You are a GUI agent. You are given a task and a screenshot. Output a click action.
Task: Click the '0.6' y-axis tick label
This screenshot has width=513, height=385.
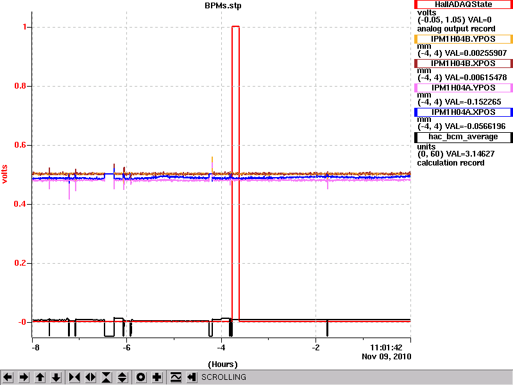click(21, 145)
